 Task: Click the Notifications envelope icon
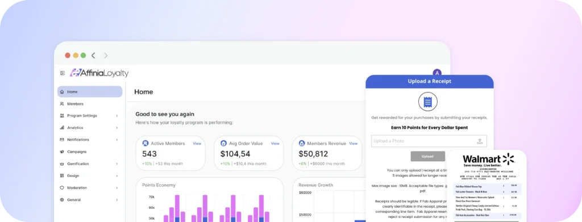62,140
